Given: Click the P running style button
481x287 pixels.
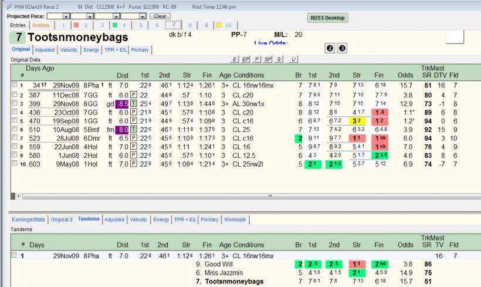Looking at the screenshot, I should [x=257, y=59].
